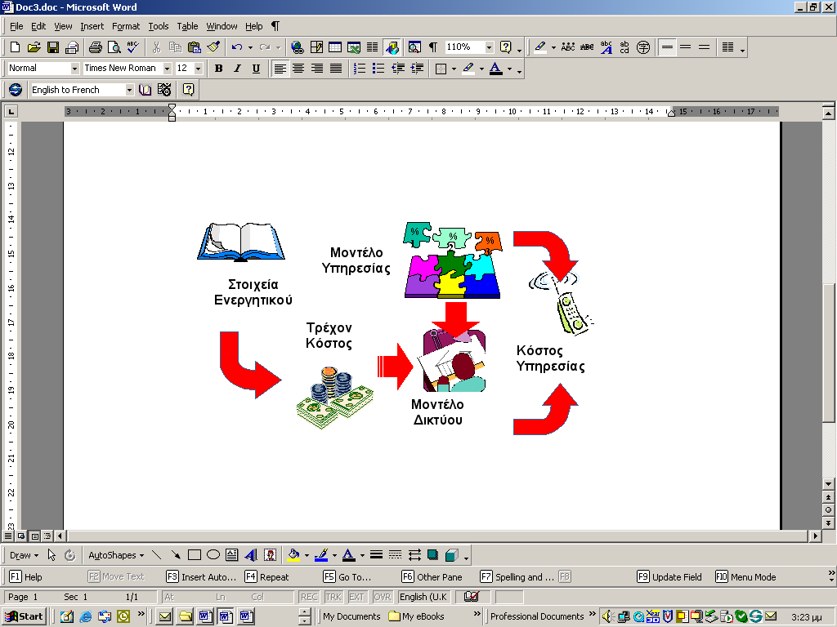Select the Rectangle drawing tool
The image size is (837, 627).
(195, 555)
